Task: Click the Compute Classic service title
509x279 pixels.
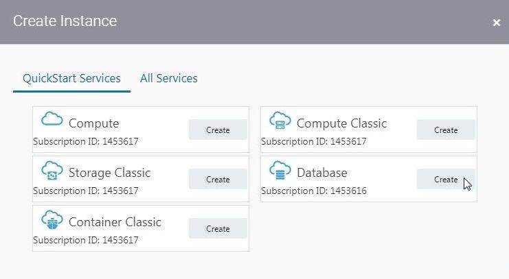Action: coord(341,123)
